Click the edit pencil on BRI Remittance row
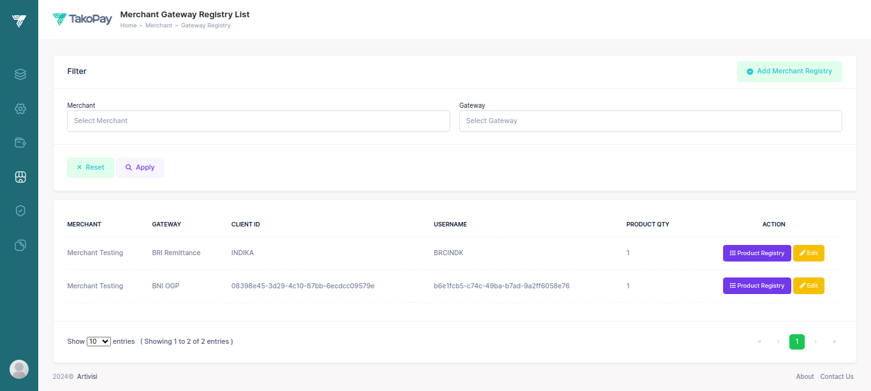The width and height of the screenshot is (871, 391). point(809,253)
